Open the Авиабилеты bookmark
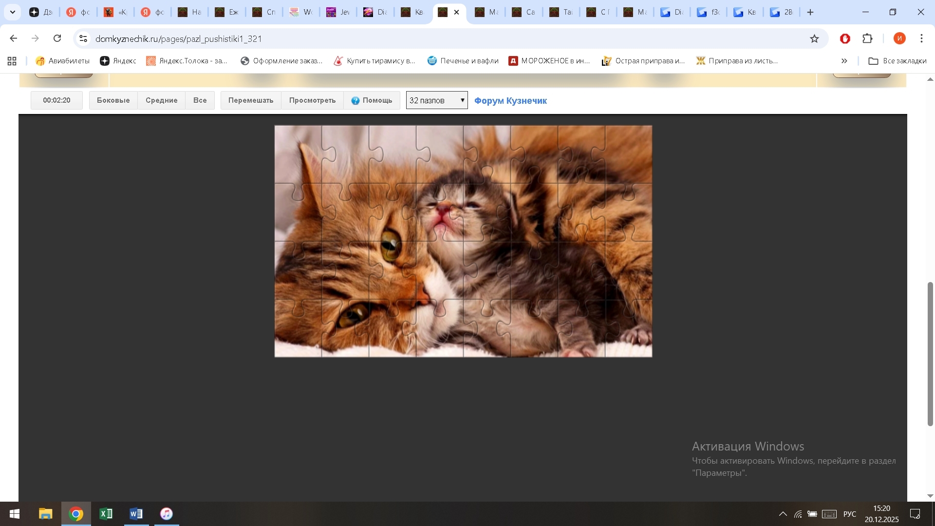The width and height of the screenshot is (935, 526). pos(63,61)
